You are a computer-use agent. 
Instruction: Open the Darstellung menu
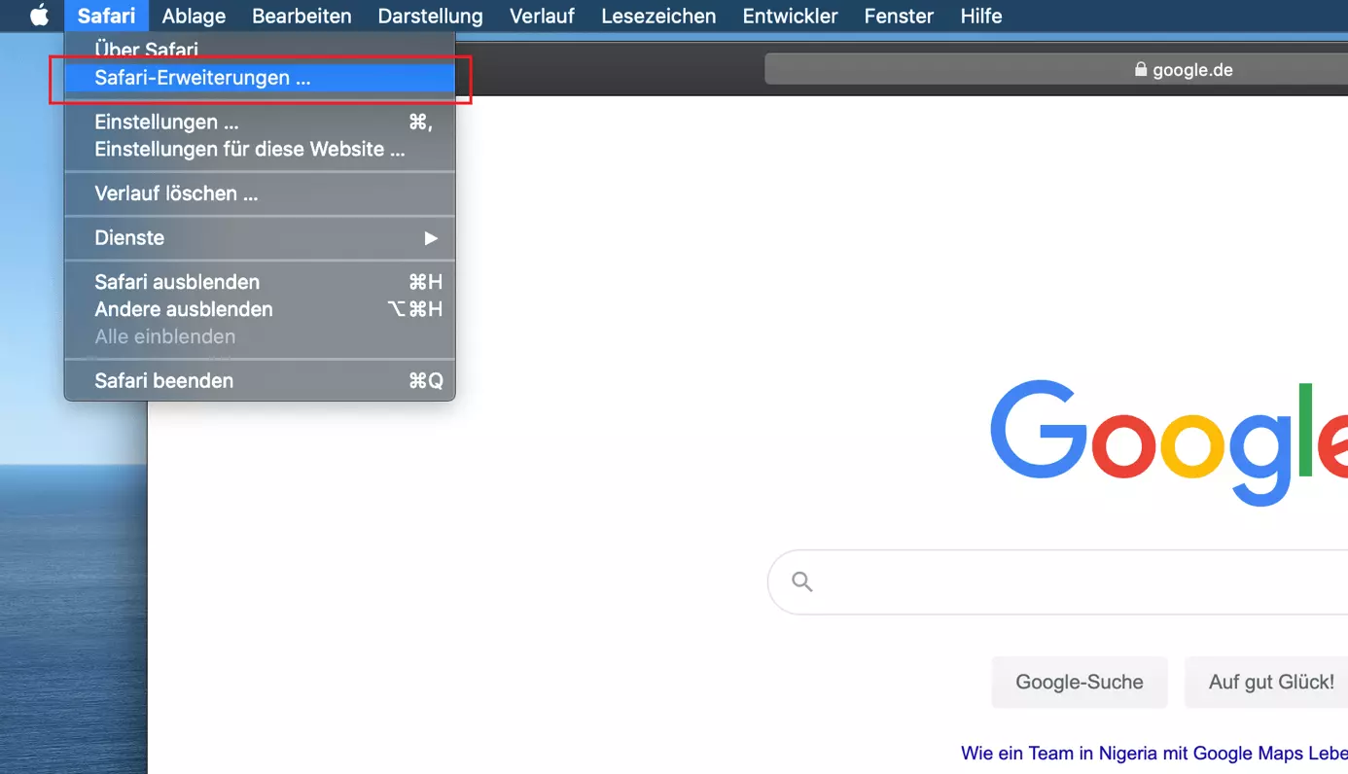click(430, 16)
